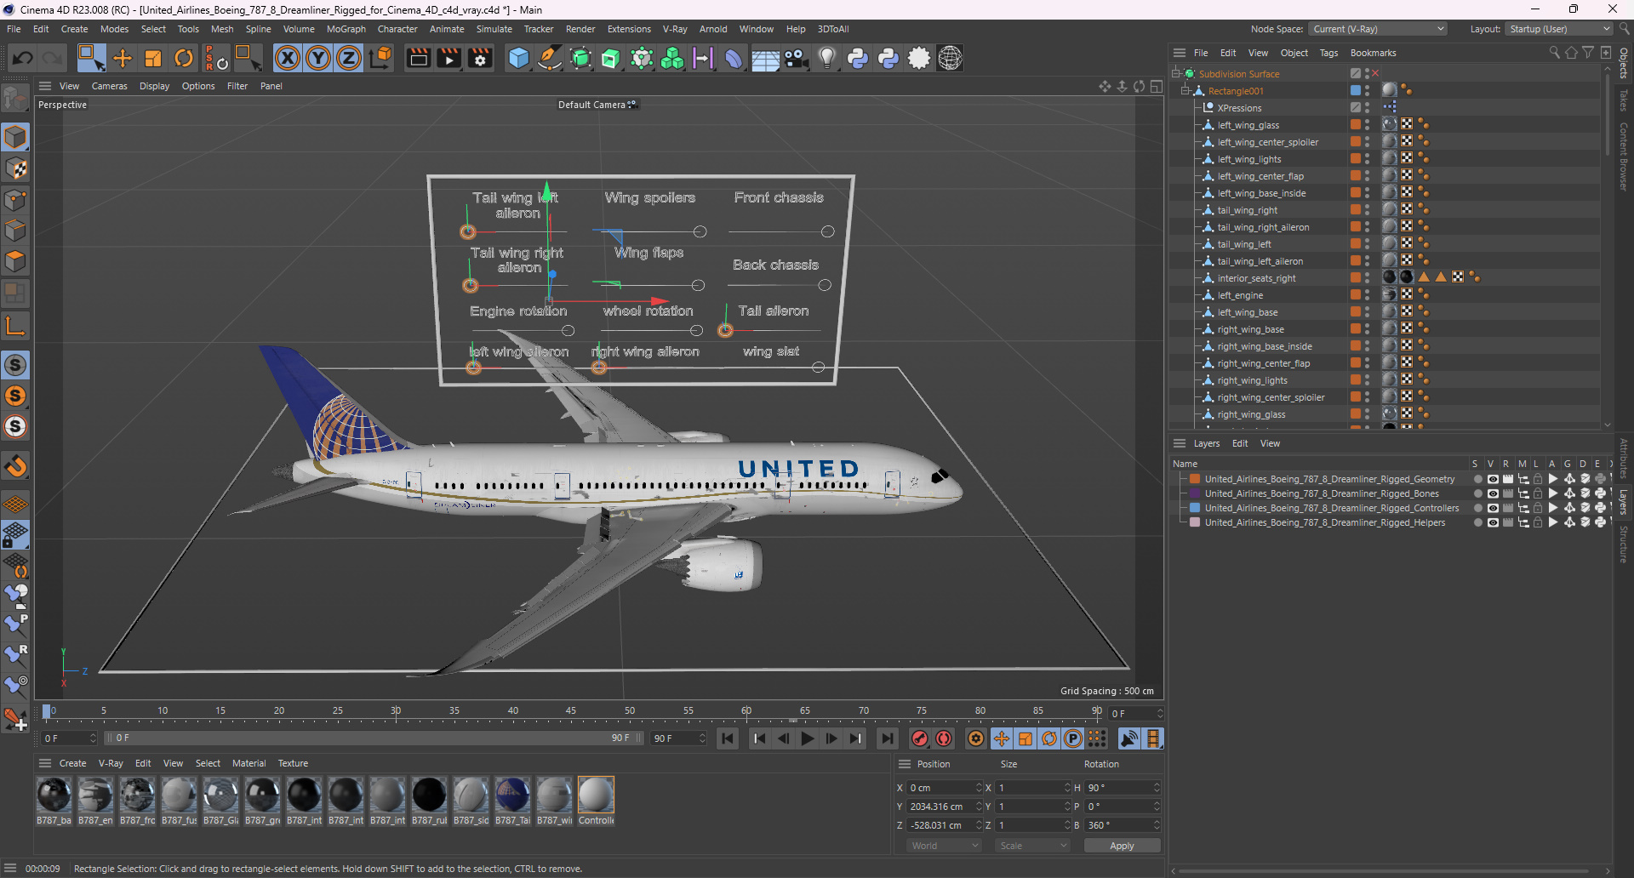Image resolution: width=1634 pixels, height=878 pixels.
Task: Open material manager Texture menu
Action: [x=293, y=763]
